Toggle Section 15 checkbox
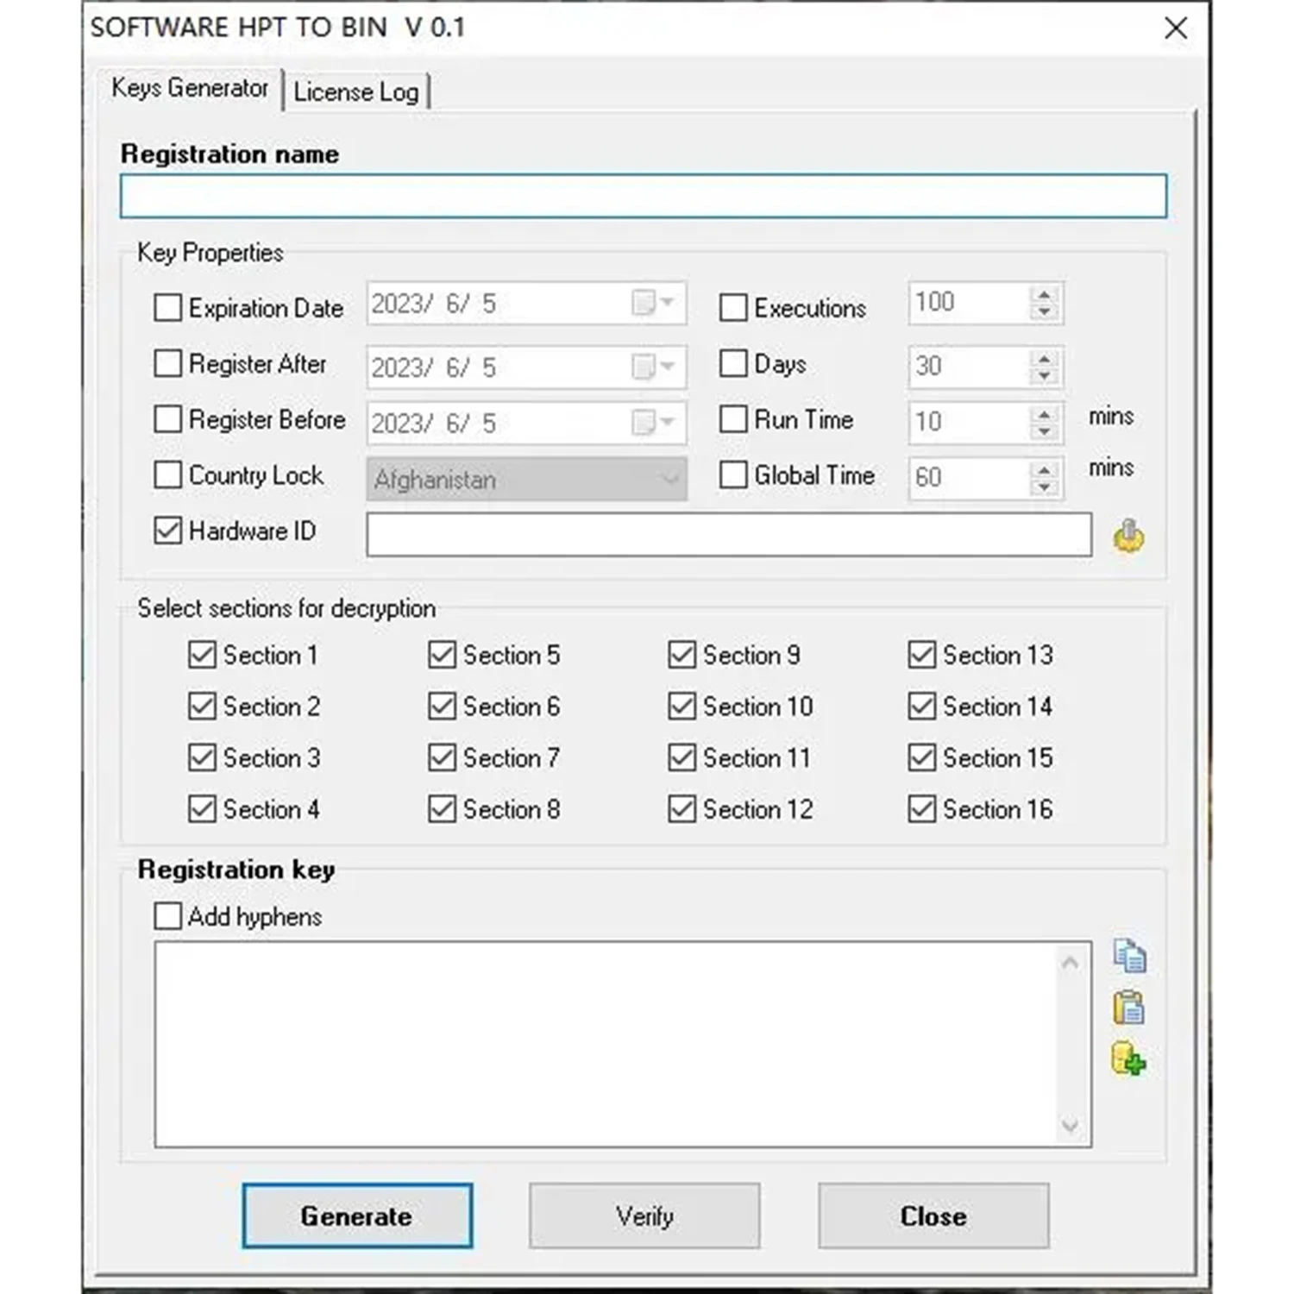Viewport: 1294px width, 1294px height. point(921,757)
